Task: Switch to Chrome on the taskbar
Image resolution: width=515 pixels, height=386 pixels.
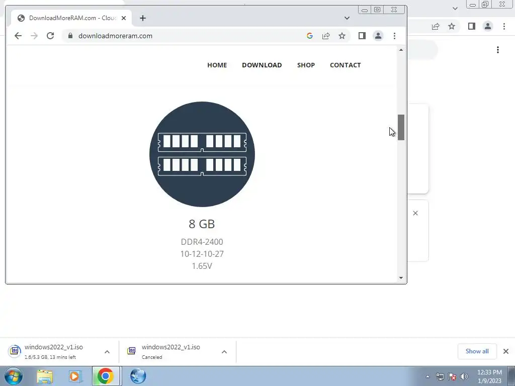Action: (106, 376)
